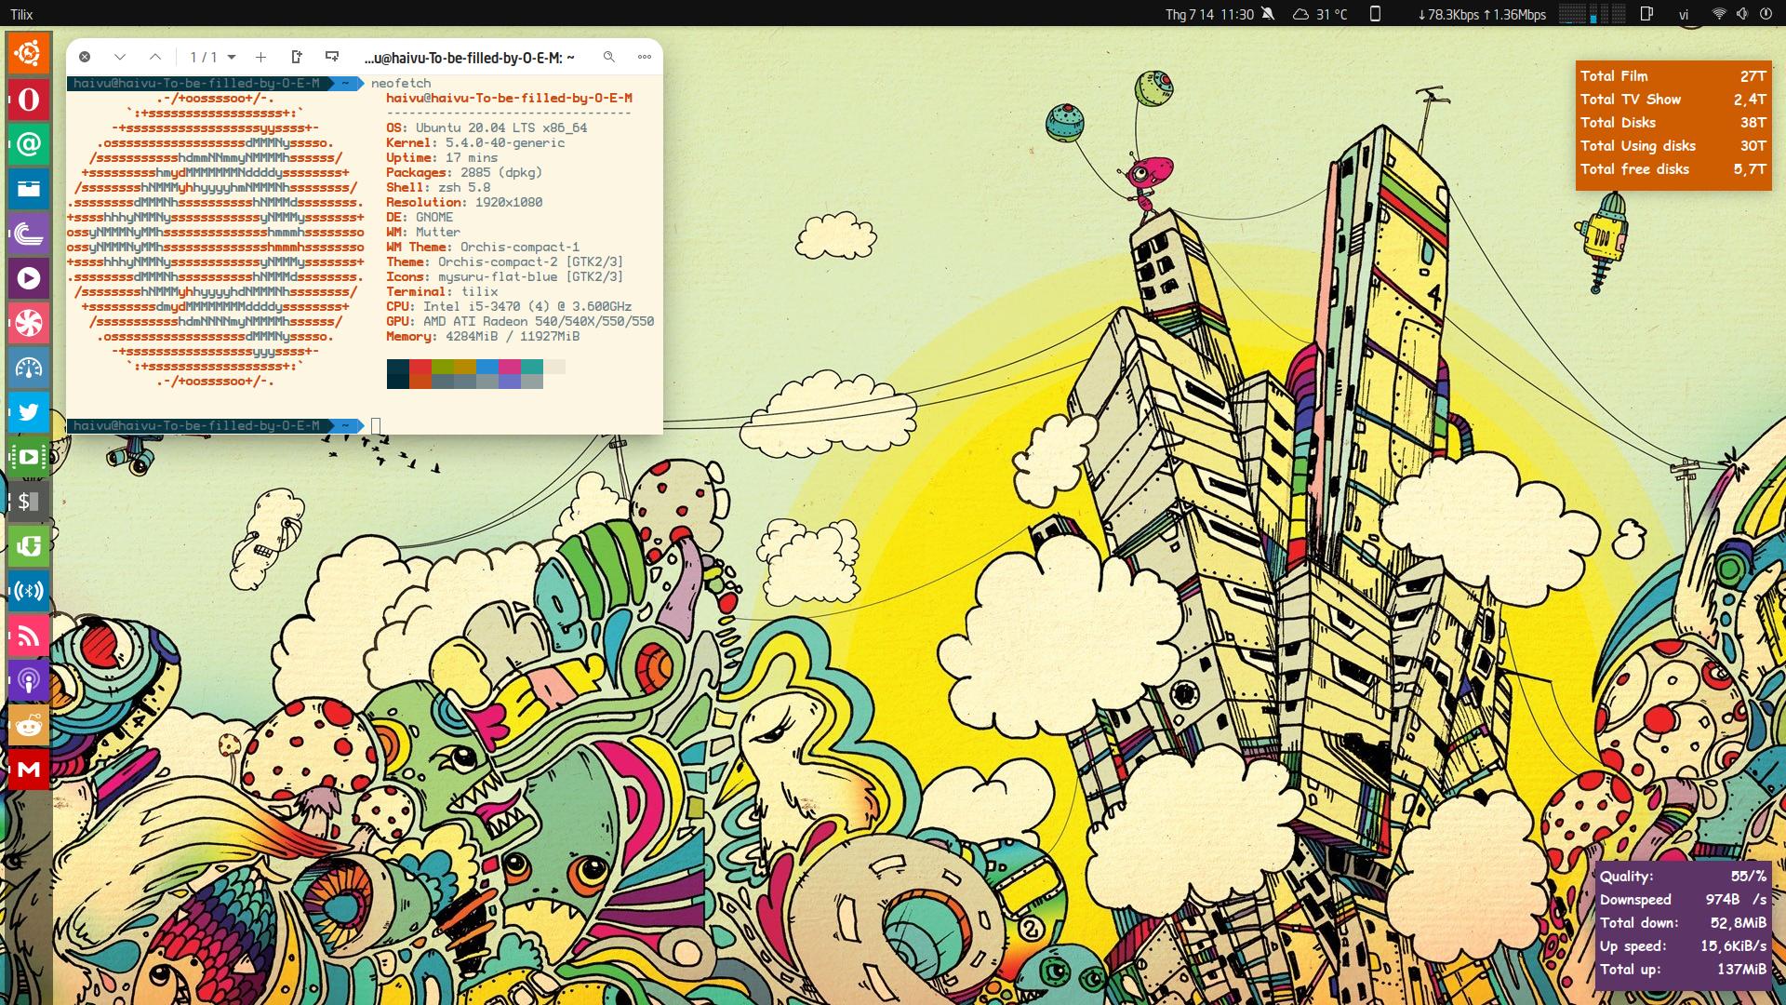
Task: Click the Tilix terminal title text
Action: [470, 58]
